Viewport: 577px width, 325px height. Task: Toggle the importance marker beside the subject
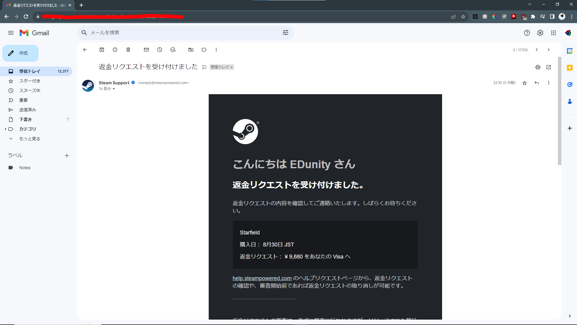pos(204,67)
